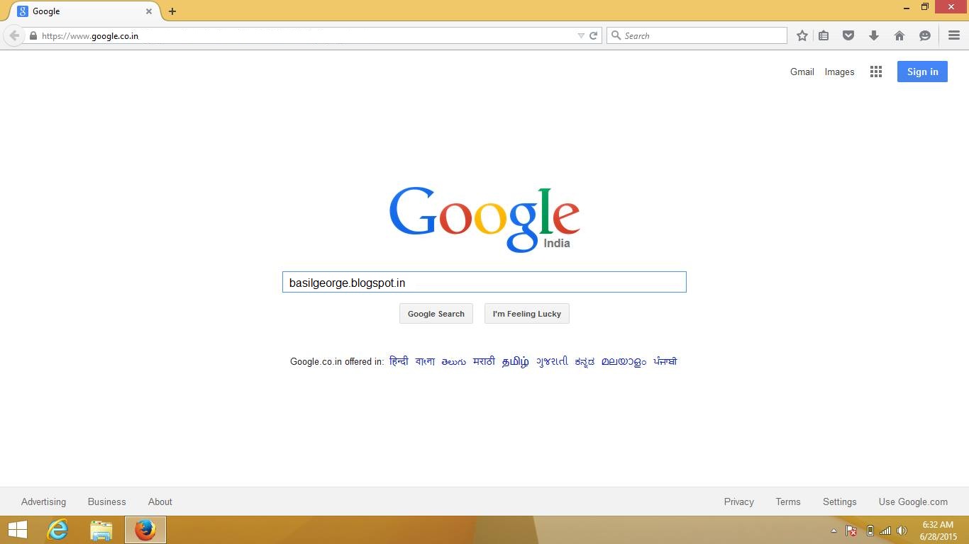Viewport: 969px width, 544px height.
Task: Open the Business footer link
Action: [x=107, y=501]
